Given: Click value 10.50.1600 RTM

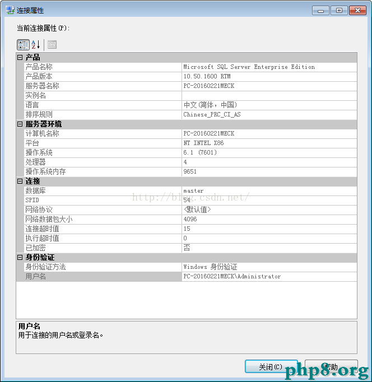Looking at the screenshot, I should [x=207, y=77].
